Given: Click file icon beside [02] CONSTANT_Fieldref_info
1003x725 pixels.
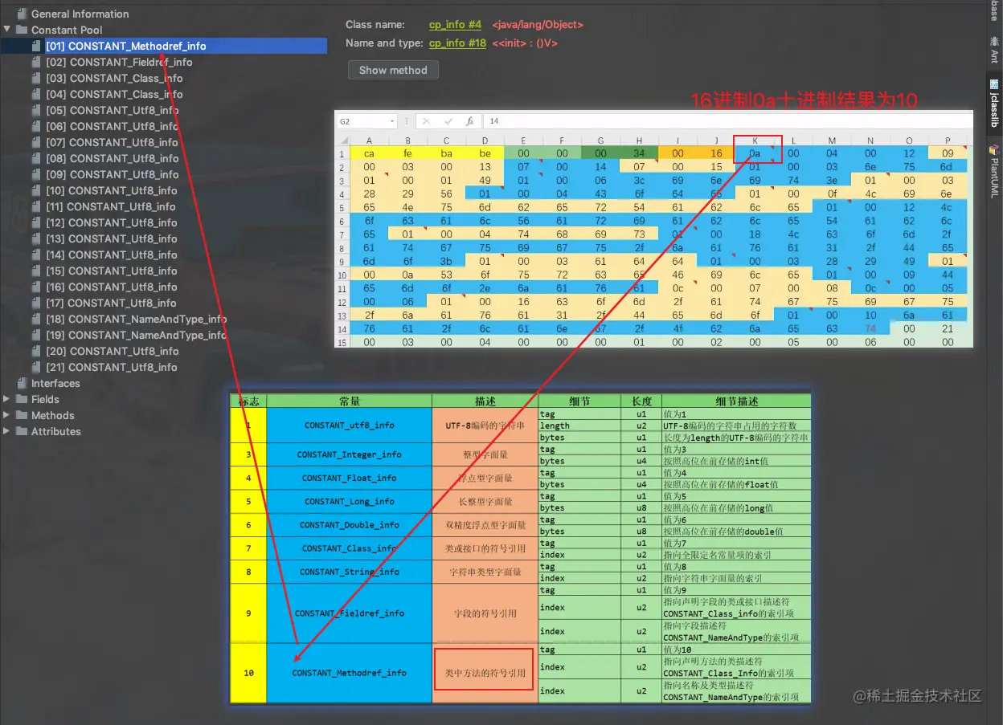Looking at the screenshot, I should coord(35,62).
